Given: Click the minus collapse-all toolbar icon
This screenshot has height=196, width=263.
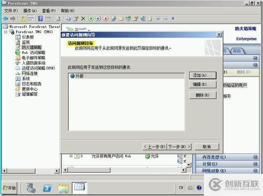Looking at the screenshot, I should click(165, 18).
